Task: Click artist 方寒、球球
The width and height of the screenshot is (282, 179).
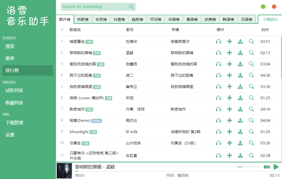Action: (x=135, y=109)
